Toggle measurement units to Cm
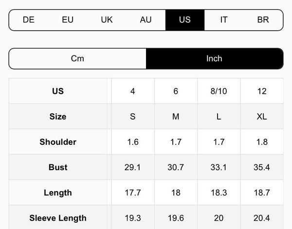Image resolution: width=292 pixels, height=229 pixels. [x=77, y=58]
